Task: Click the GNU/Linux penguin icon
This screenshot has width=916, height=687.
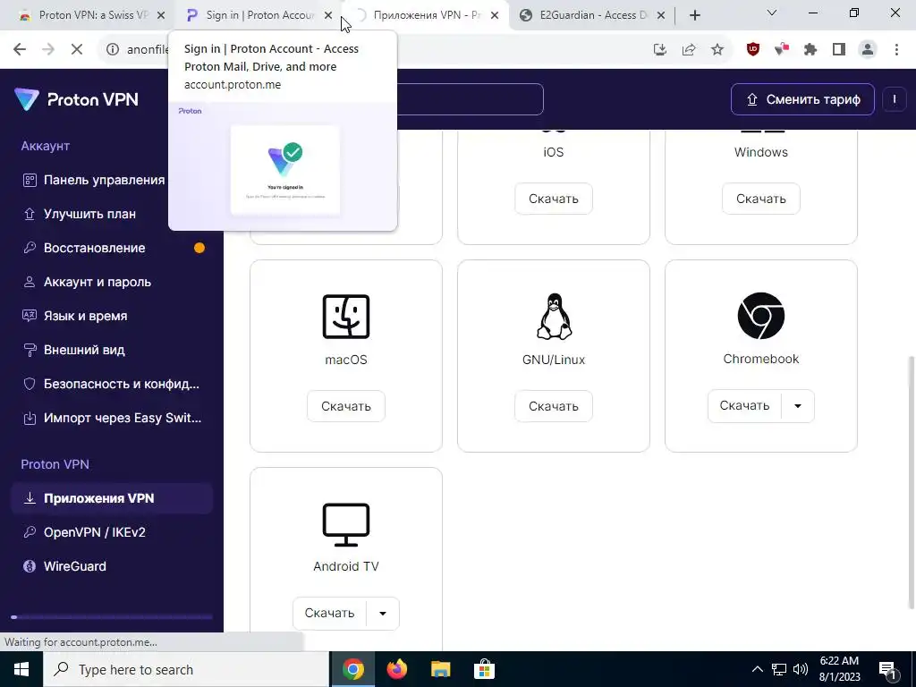Action: 553,316
